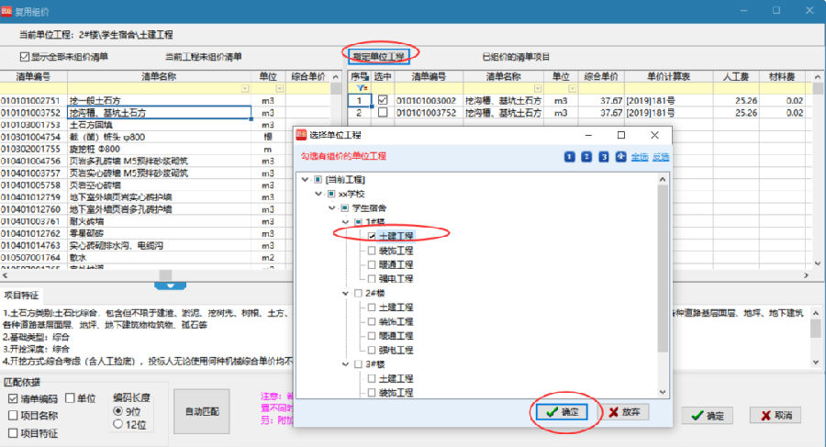Click the 反选 link in dialog

(661, 156)
